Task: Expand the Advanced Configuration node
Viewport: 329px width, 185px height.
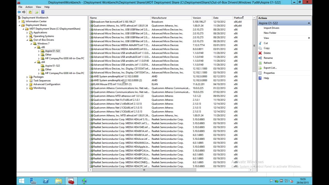Action: coord(27,84)
